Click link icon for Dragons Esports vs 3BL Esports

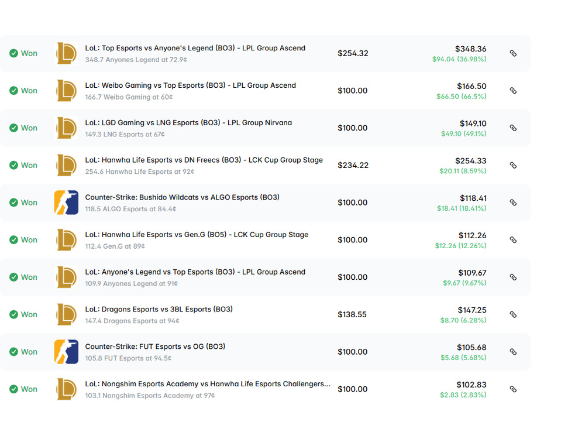[513, 315]
